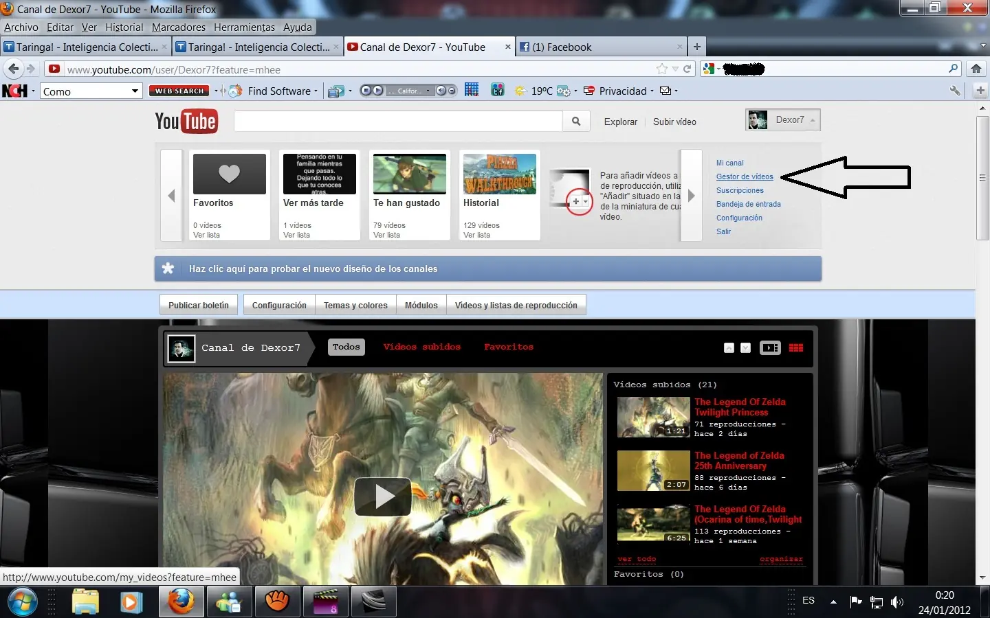Click the 'Explorar' link

621,122
